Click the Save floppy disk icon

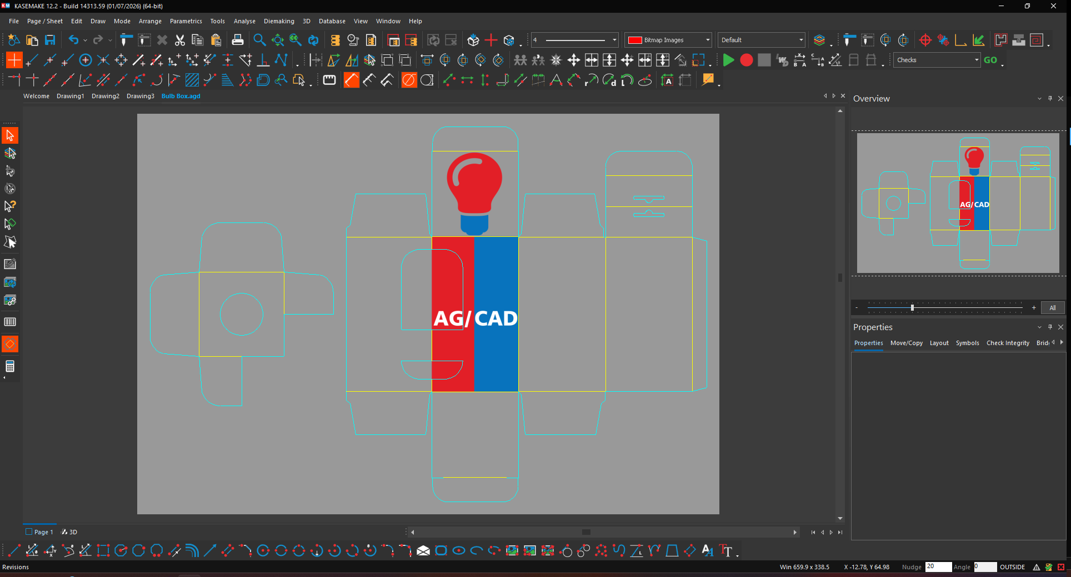click(50, 40)
